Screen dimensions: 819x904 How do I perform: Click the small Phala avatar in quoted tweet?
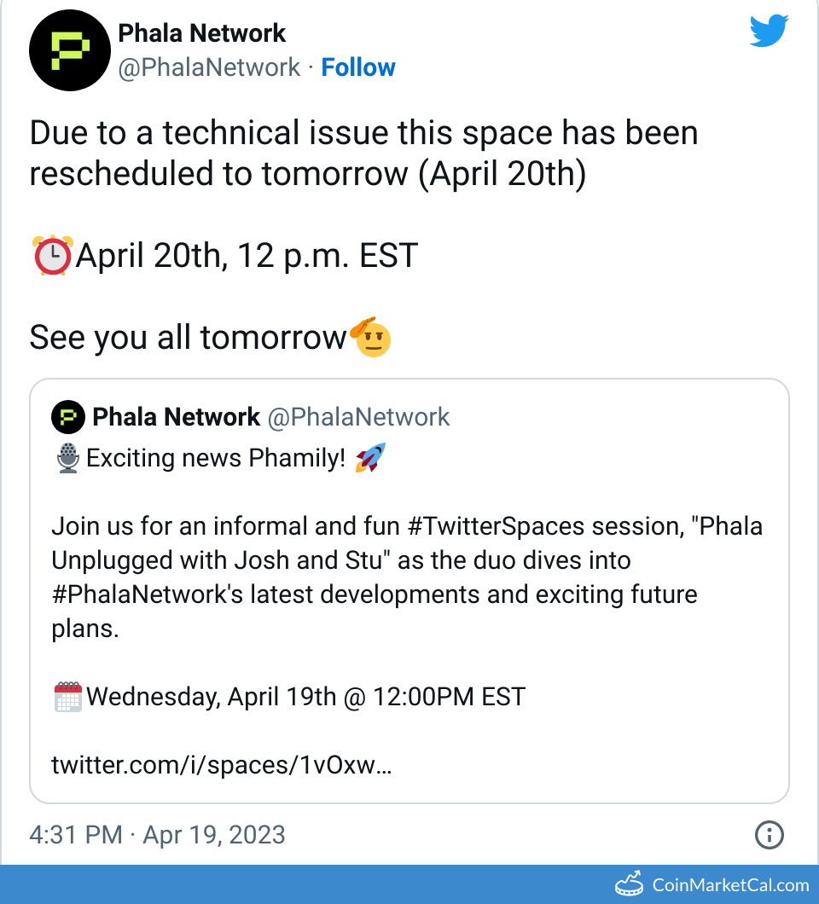[68, 417]
